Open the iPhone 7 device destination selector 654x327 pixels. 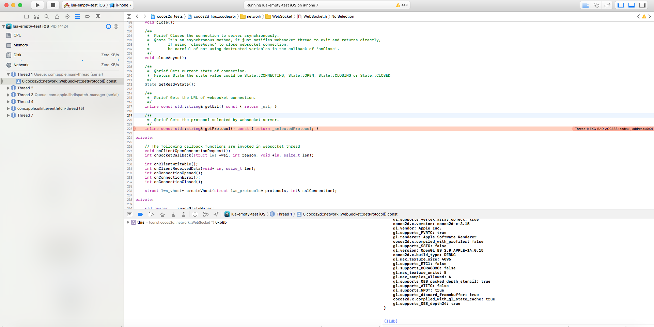point(121,5)
